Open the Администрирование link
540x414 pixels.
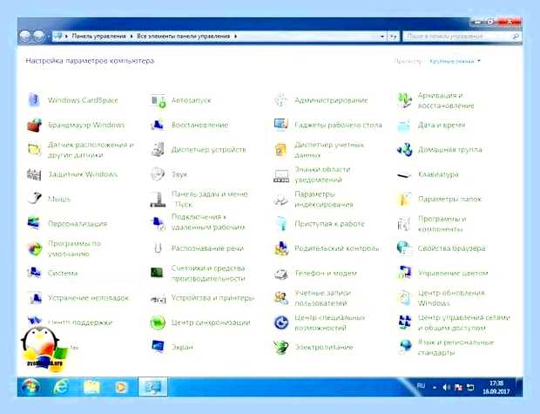pos(331,100)
